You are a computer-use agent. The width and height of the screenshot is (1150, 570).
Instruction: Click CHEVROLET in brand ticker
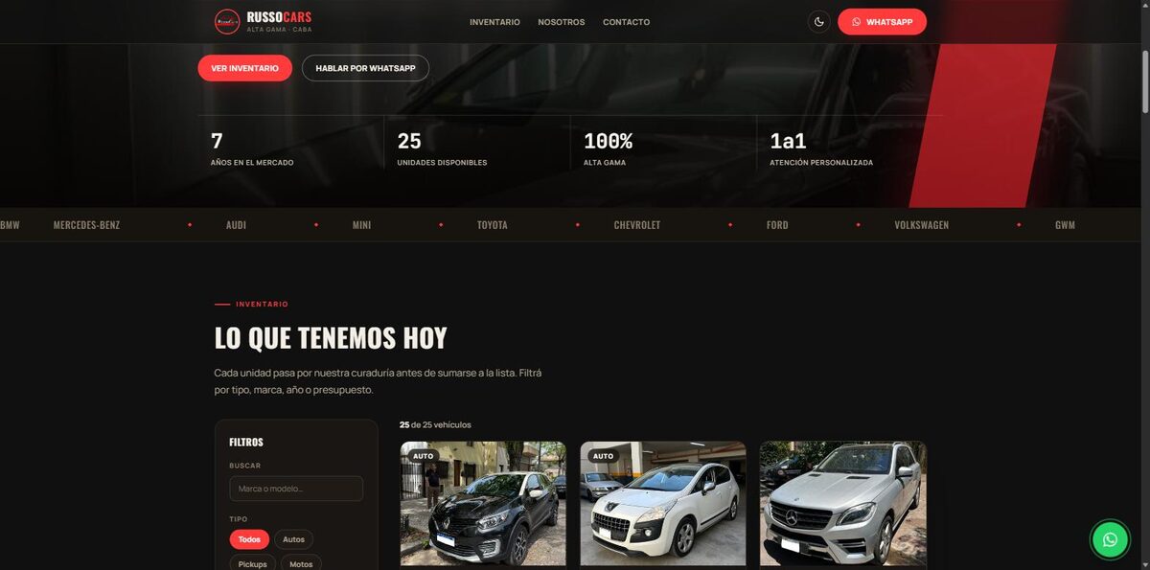637,225
